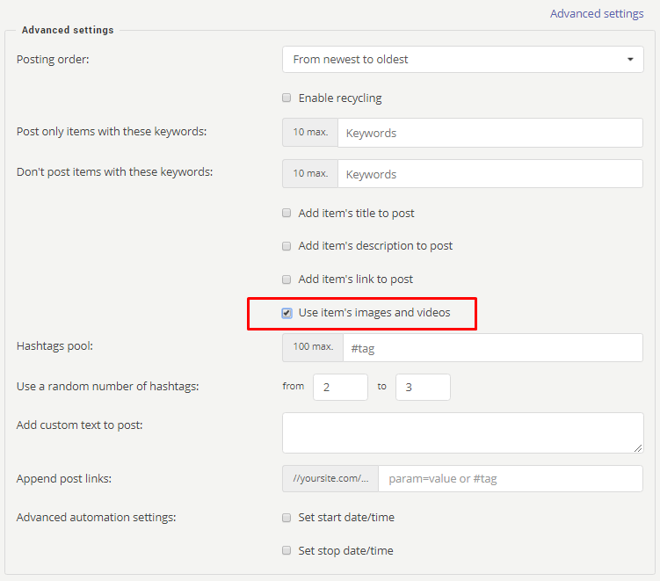The width and height of the screenshot is (660, 581).
Task: Click the hashtags 'from' number field
Action: [x=340, y=387]
